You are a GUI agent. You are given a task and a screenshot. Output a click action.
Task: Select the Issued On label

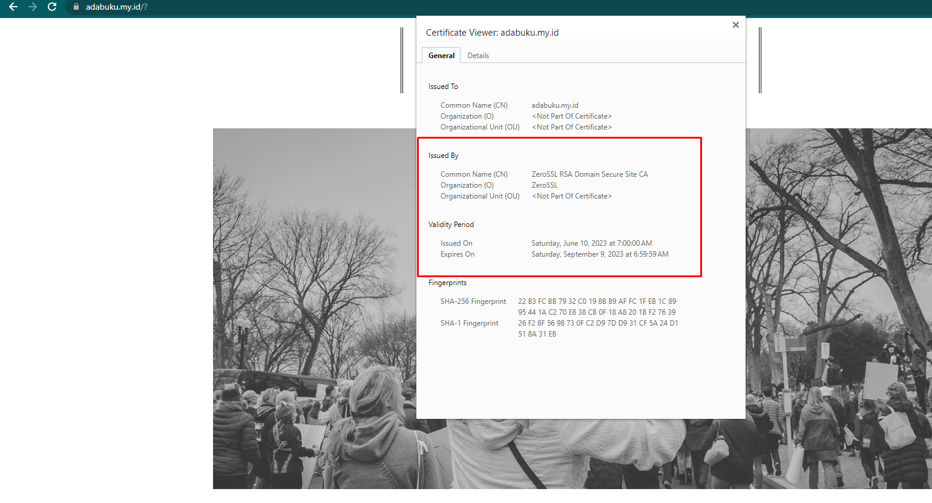coord(456,243)
